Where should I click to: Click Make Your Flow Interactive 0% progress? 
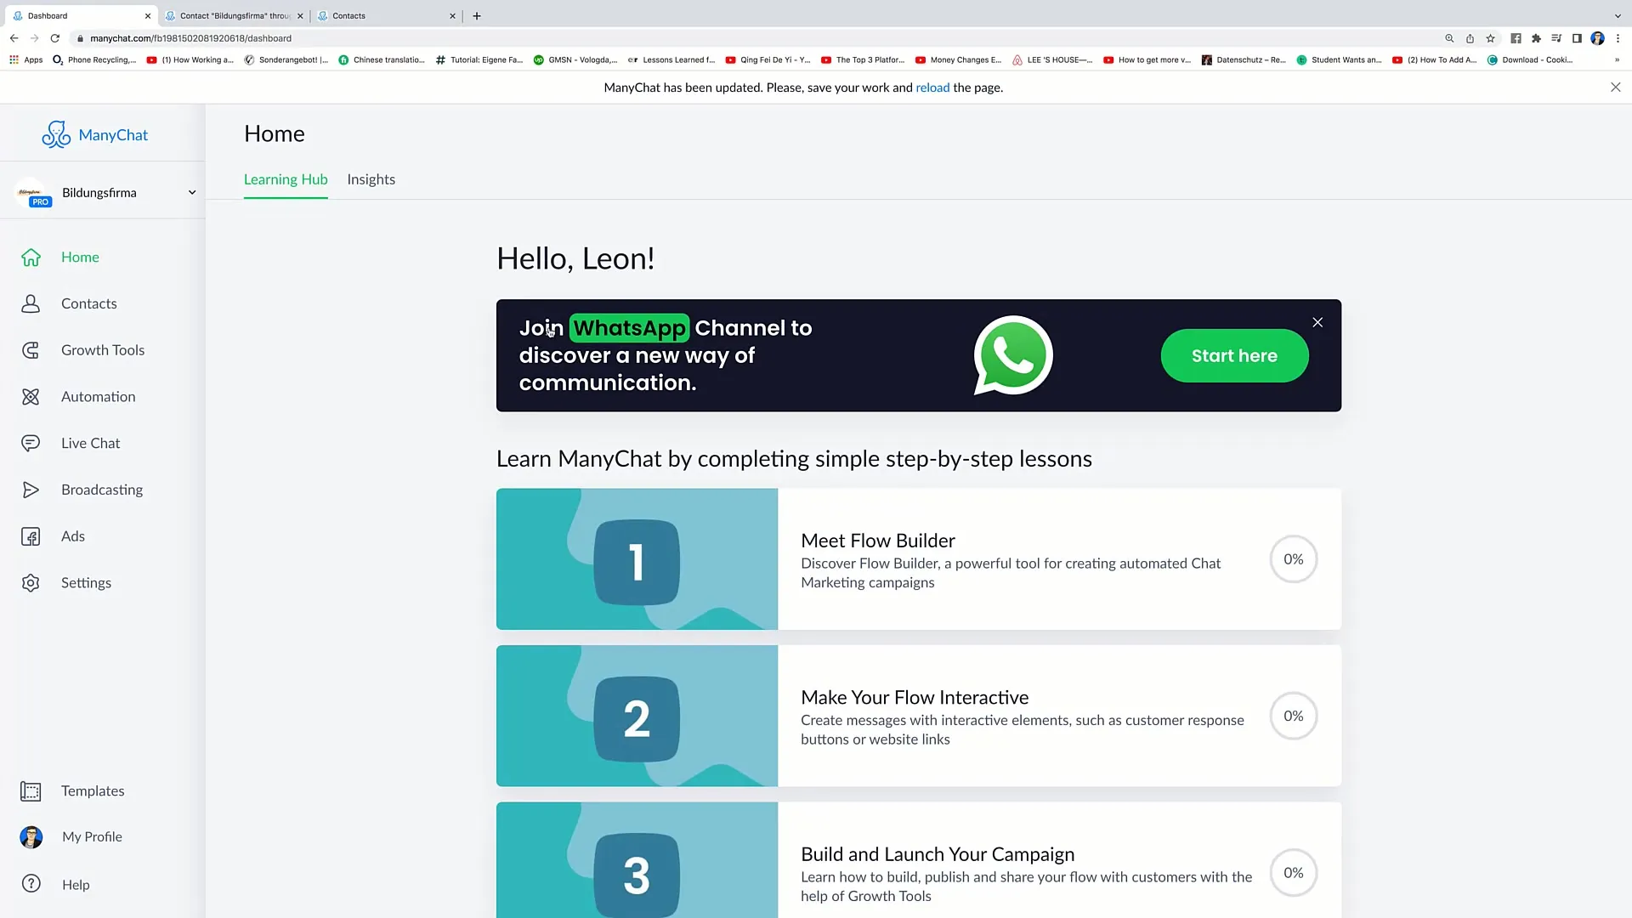[1293, 716]
